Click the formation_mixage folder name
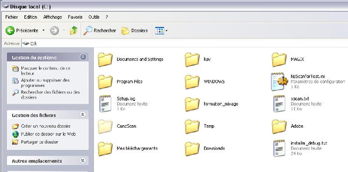This screenshot has height=172, width=348. (x=221, y=104)
